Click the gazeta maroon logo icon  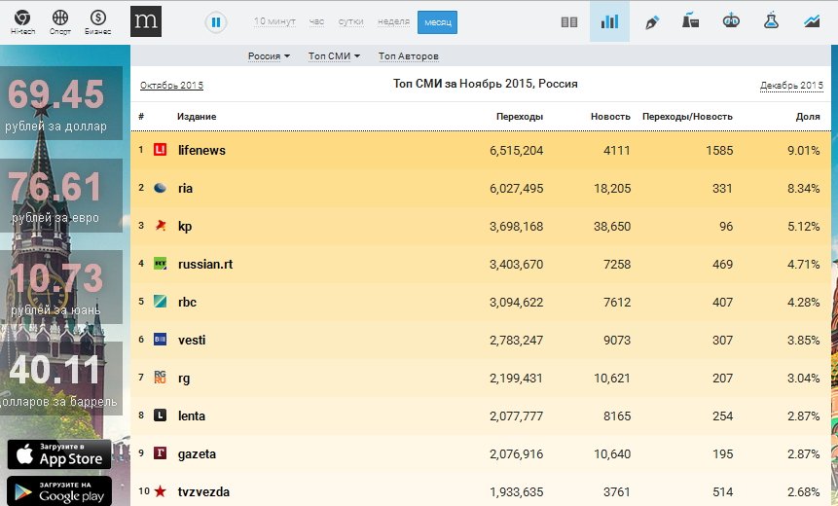point(161,453)
